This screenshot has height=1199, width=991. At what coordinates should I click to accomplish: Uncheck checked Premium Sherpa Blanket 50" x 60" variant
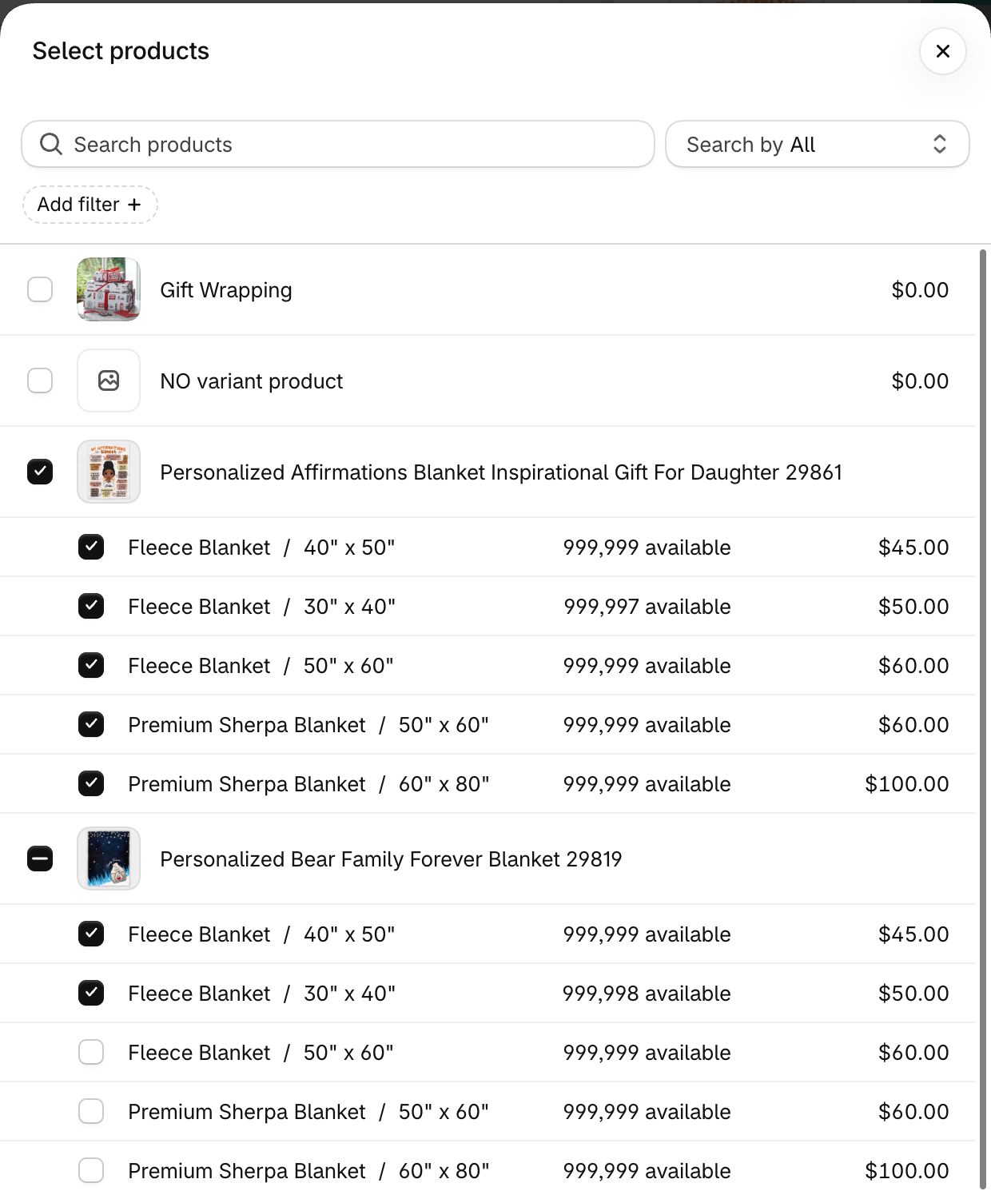point(91,724)
